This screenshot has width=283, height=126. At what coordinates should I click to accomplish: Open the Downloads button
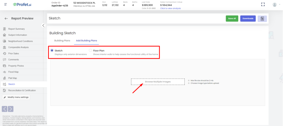248,18
